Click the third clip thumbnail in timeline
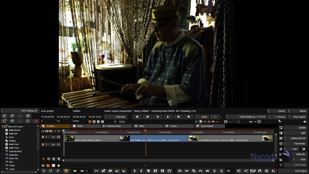Screen dimensions: 309x174 pyautogui.click(x=193, y=138)
